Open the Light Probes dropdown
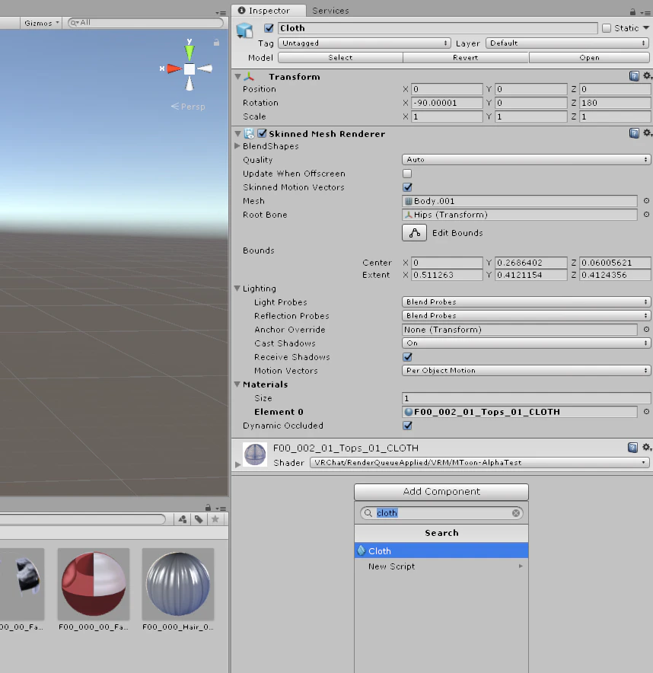 pos(526,301)
